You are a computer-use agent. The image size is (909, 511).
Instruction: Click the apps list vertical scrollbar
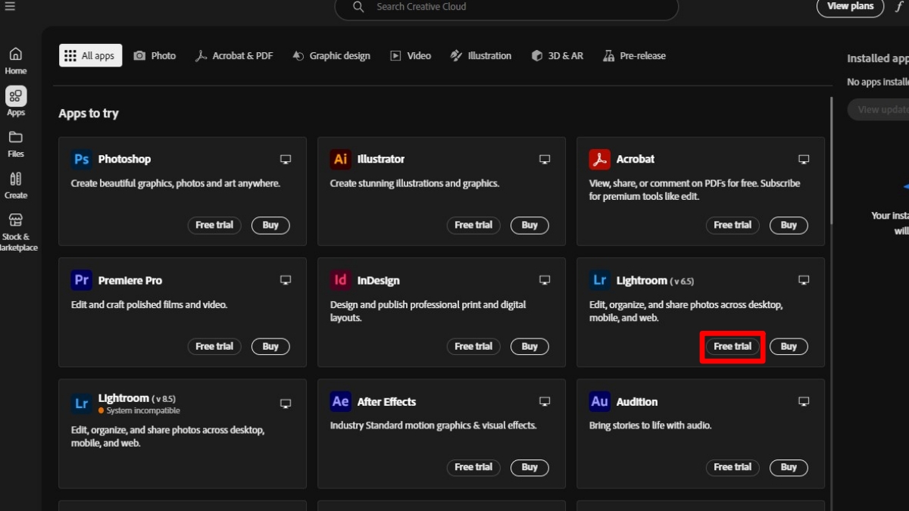pyautogui.click(x=831, y=159)
